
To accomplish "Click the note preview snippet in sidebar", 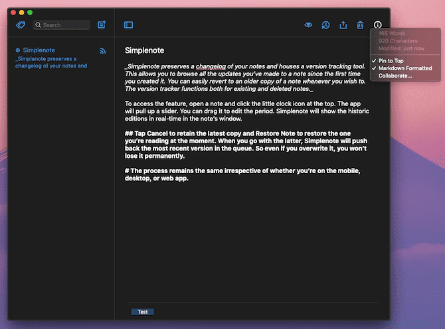I will point(51,62).
